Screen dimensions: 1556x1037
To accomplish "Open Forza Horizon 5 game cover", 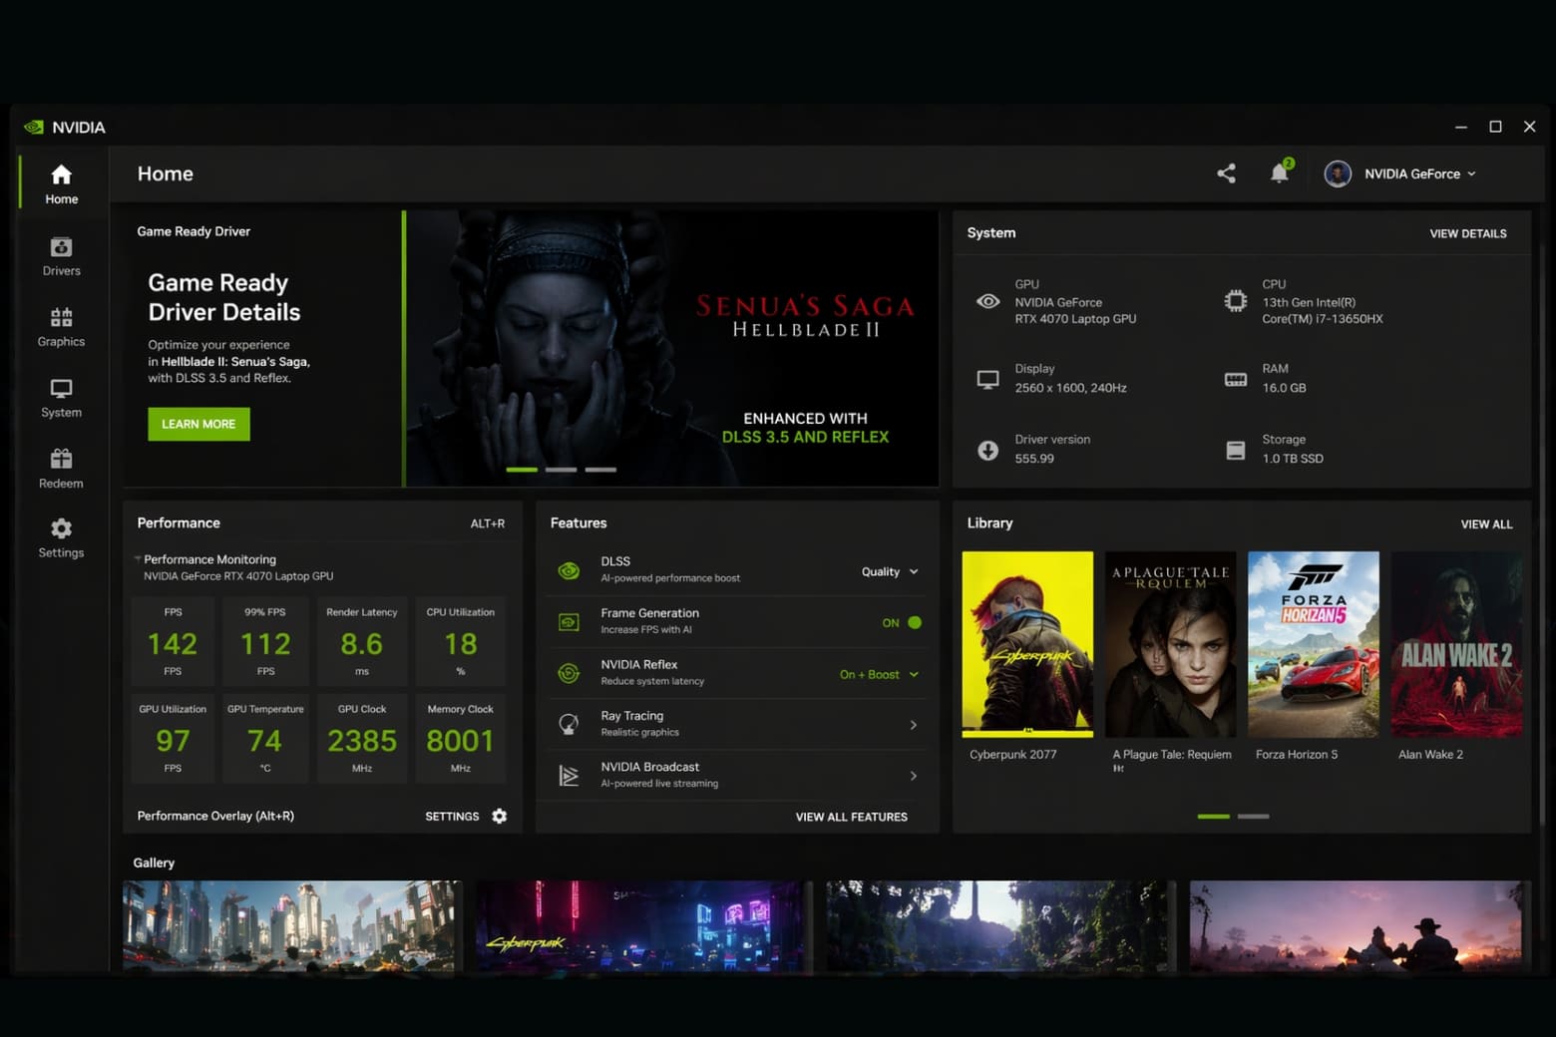I will (1314, 644).
